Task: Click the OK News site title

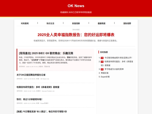Action: click(76, 6)
